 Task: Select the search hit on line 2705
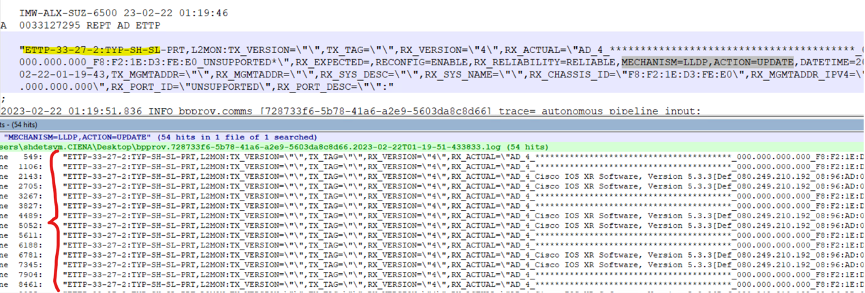(432, 185)
